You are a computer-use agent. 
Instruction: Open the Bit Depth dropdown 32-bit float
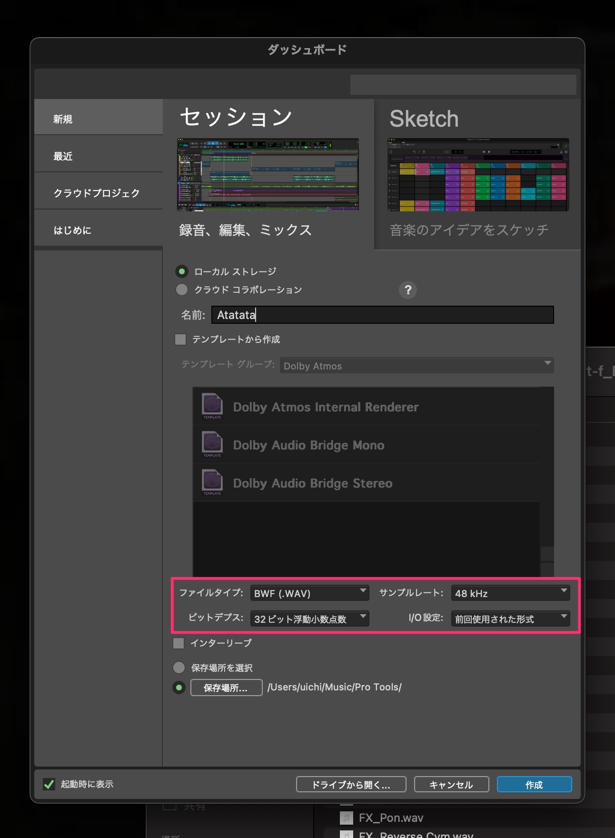(310, 619)
